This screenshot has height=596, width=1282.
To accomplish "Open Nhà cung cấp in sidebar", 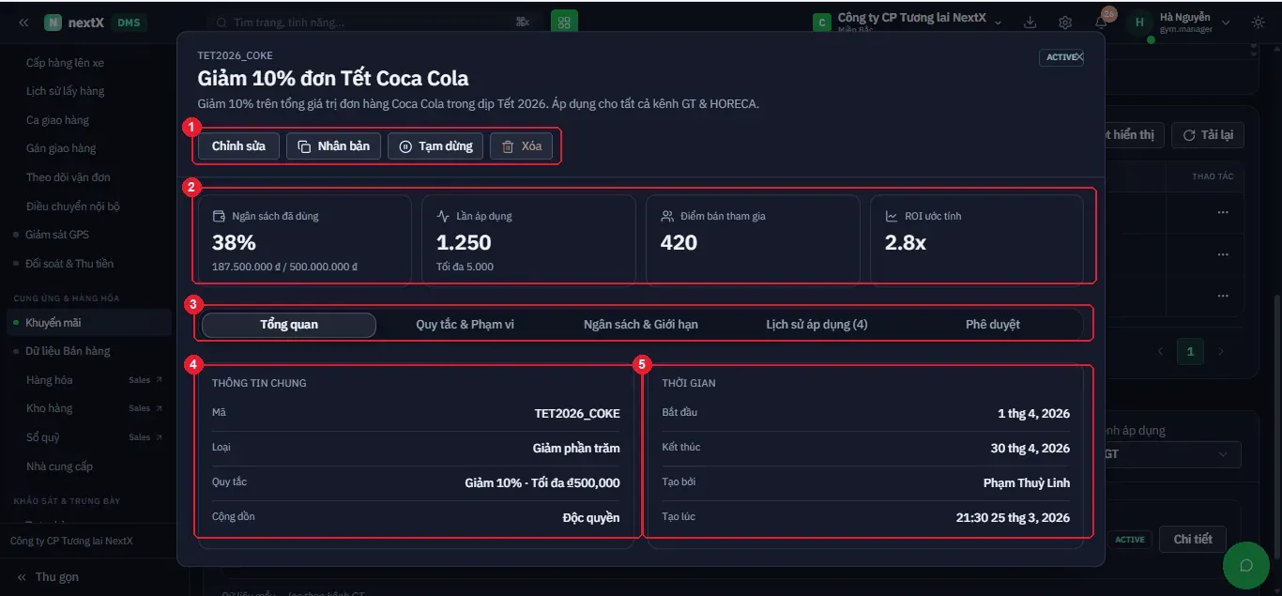I will 60,466.
